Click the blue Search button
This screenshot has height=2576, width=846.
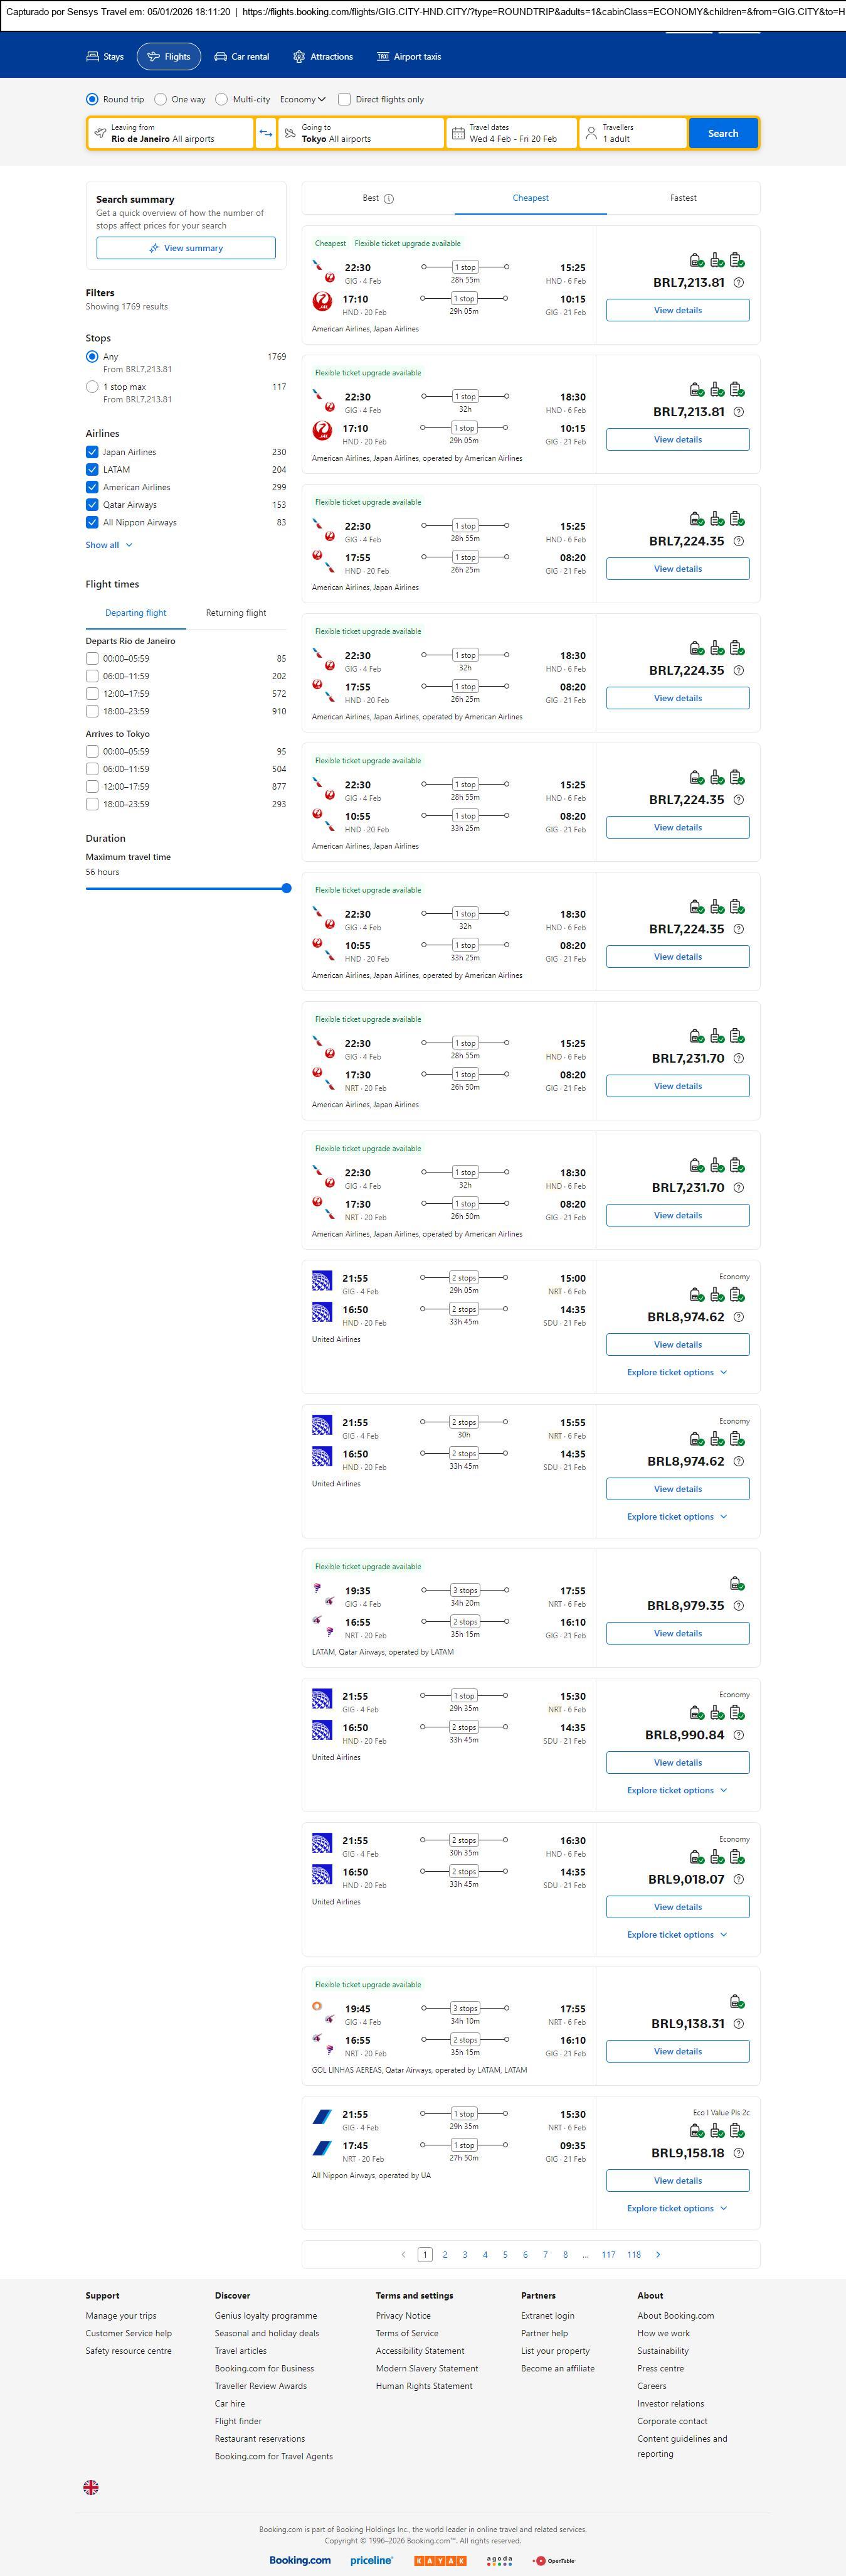(x=722, y=133)
